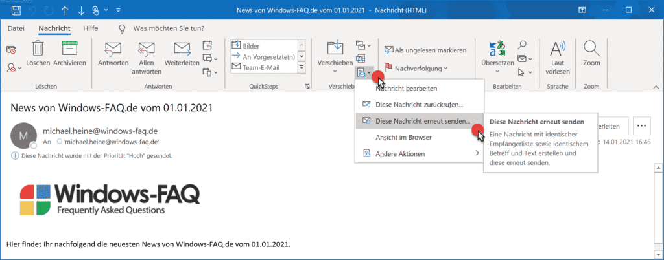Open the ribbon display options button
Screen dimensions: 664x260
coord(582,9)
